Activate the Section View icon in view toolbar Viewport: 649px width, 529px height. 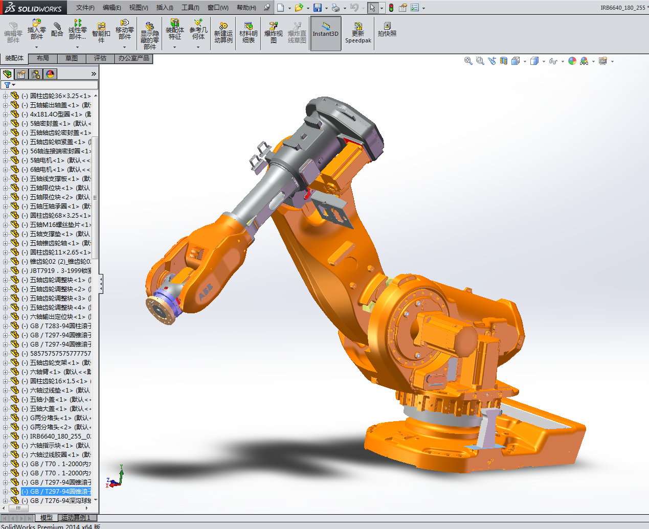click(504, 61)
